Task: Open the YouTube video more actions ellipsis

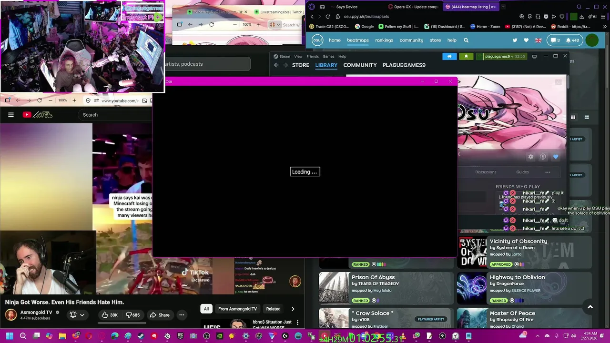Action: pyautogui.click(x=182, y=315)
